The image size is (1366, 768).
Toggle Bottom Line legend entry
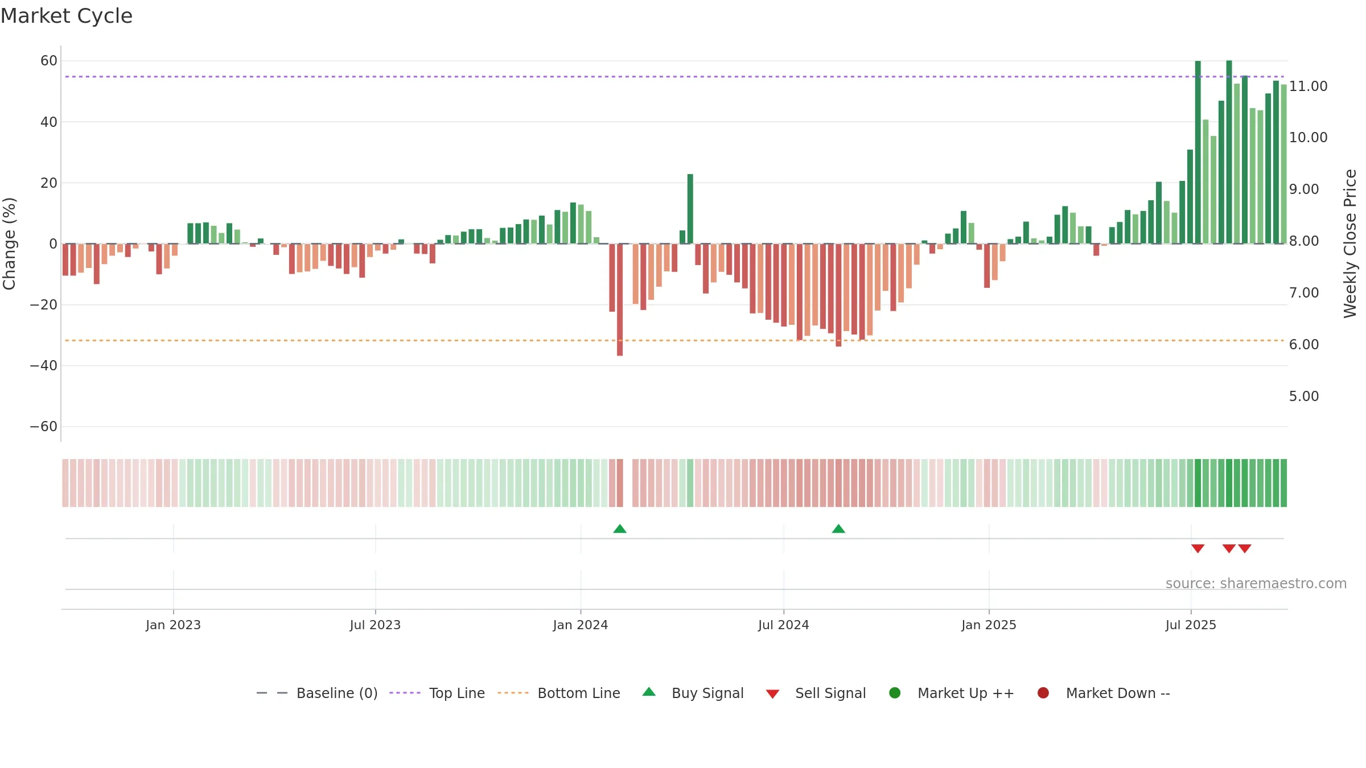(x=559, y=693)
